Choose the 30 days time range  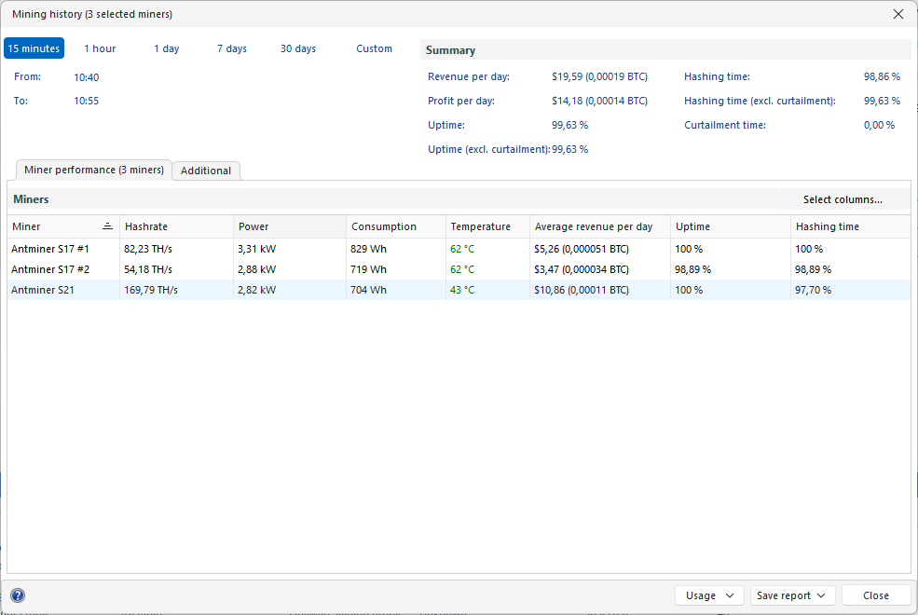[x=298, y=48]
